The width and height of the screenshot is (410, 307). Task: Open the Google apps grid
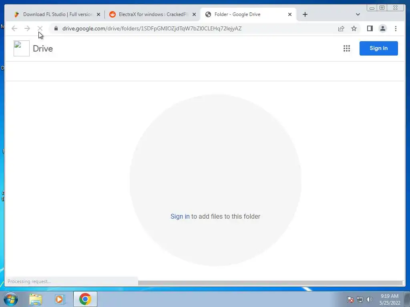click(x=347, y=48)
